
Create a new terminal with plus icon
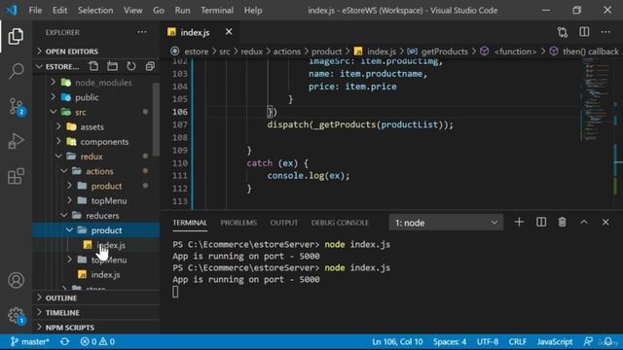point(519,223)
